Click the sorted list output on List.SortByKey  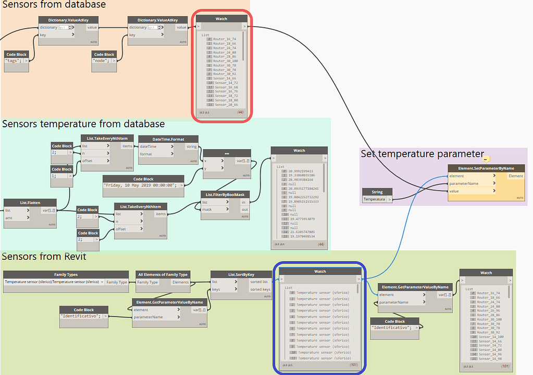(x=261, y=281)
